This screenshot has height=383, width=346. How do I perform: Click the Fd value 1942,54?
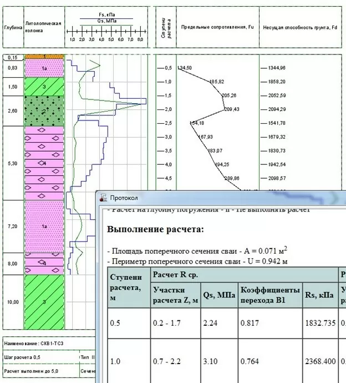[x=277, y=165]
